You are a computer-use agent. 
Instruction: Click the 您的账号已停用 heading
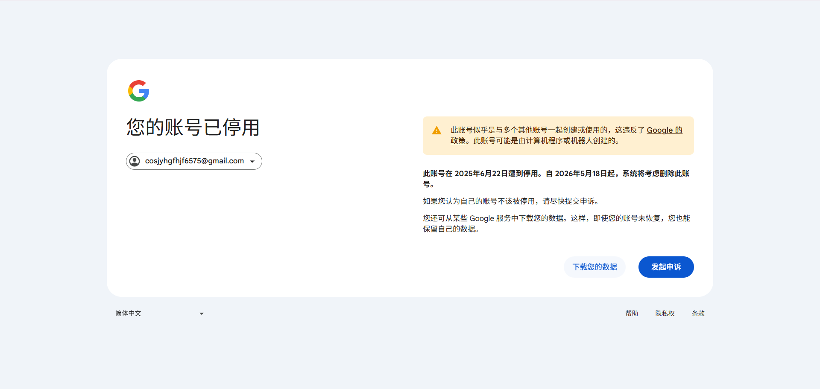[x=193, y=128]
